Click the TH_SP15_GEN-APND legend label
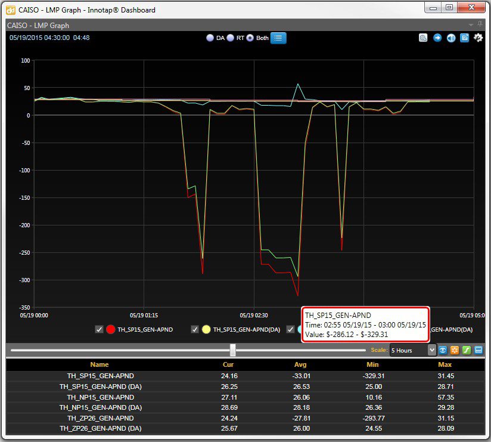Viewport: 491px width, 442px height. 145,329
